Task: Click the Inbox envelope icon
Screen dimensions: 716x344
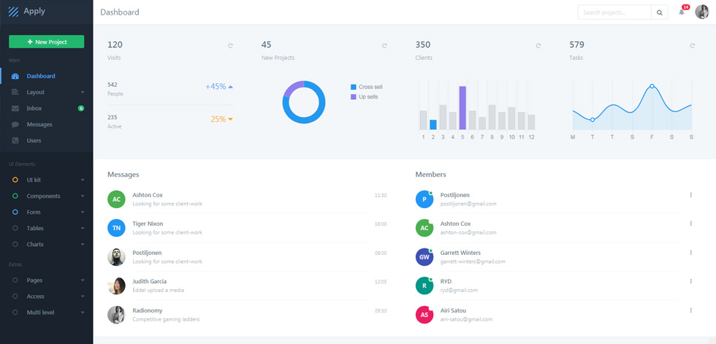Action: pos(15,109)
